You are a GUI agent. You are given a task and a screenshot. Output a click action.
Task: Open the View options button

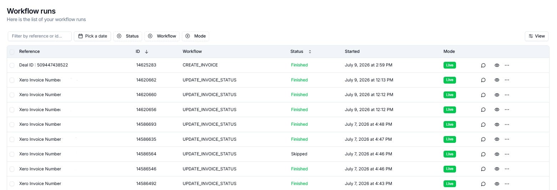point(536,36)
